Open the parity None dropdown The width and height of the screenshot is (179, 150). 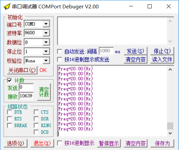(x=46, y=60)
